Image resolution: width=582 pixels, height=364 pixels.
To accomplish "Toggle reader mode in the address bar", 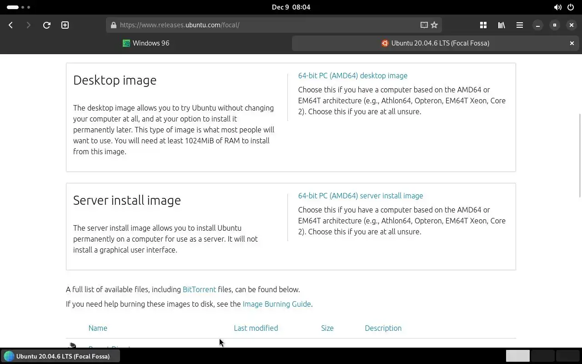I will pos(424,25).
